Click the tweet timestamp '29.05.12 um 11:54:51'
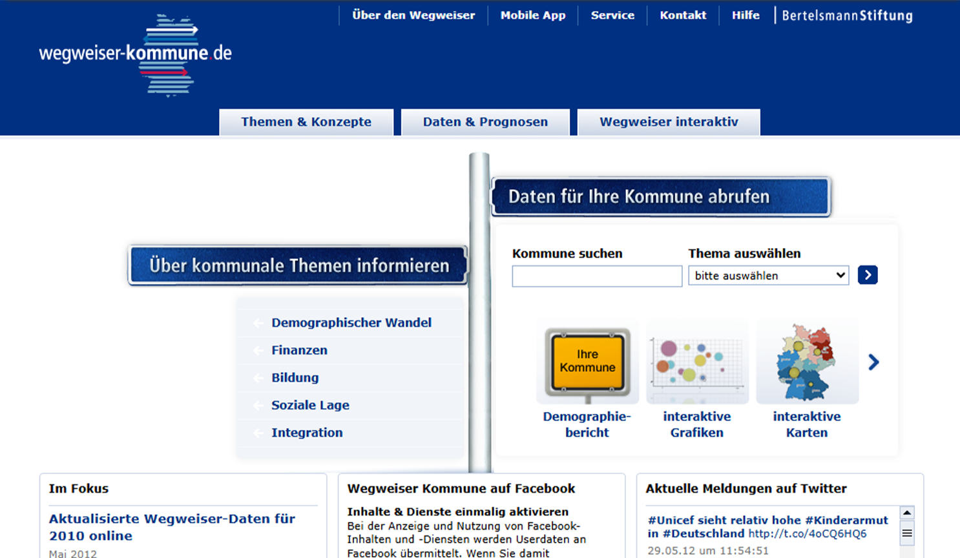This screenshot has height=558, width=960. [x=708, y=551]
